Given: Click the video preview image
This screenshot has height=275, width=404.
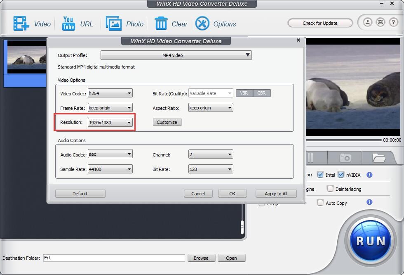Looking at the screenshot, I should 353,87.
